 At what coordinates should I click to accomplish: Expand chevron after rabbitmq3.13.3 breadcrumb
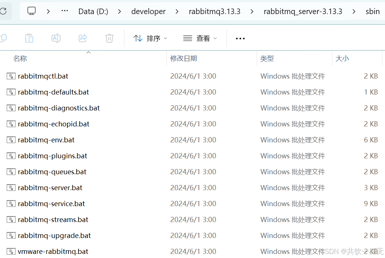(252, 11)
